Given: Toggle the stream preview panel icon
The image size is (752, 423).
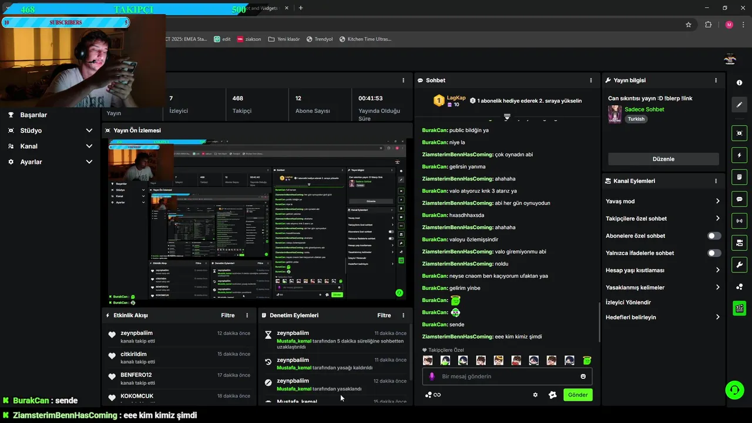Looking at the screenshot, I should (739, 133).
